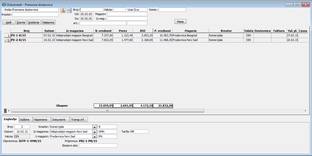This screenshot has height=156, width=312.
Task: Click the empty Kreator filter field below Vrsta
Action: coord(36,15)
